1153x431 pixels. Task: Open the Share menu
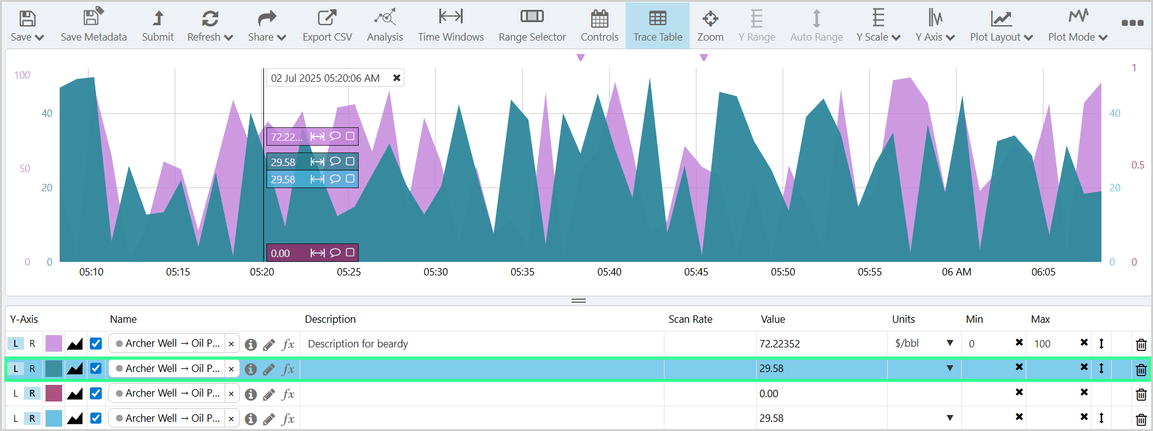coord(266,26)
